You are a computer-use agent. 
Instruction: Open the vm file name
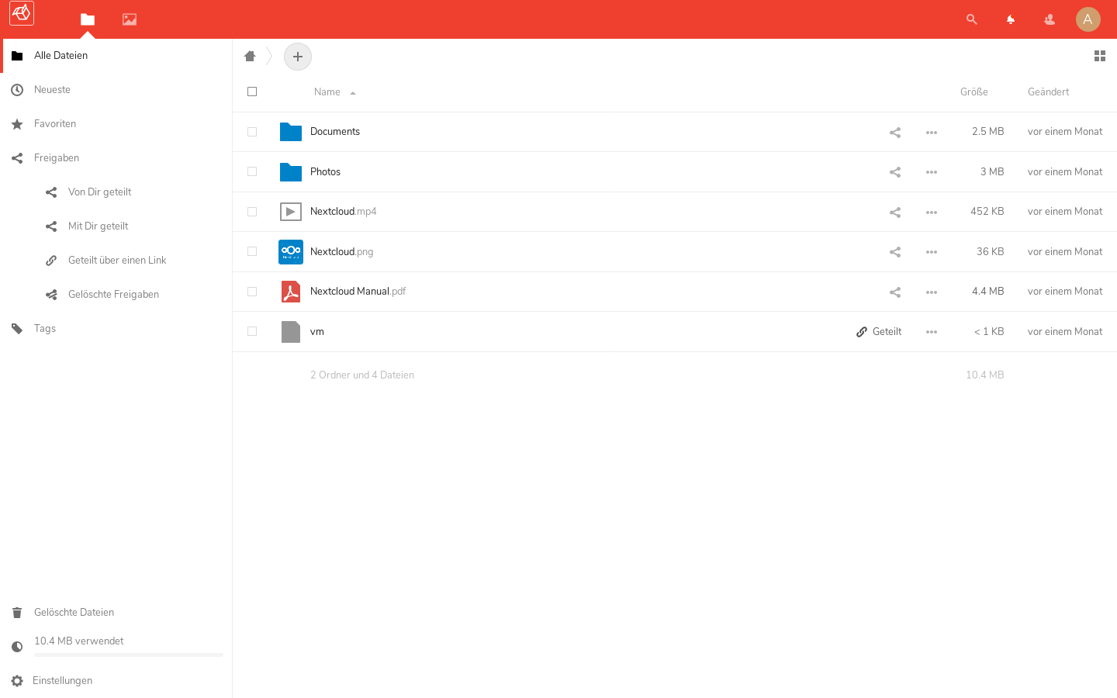click(x=317, y=332)
